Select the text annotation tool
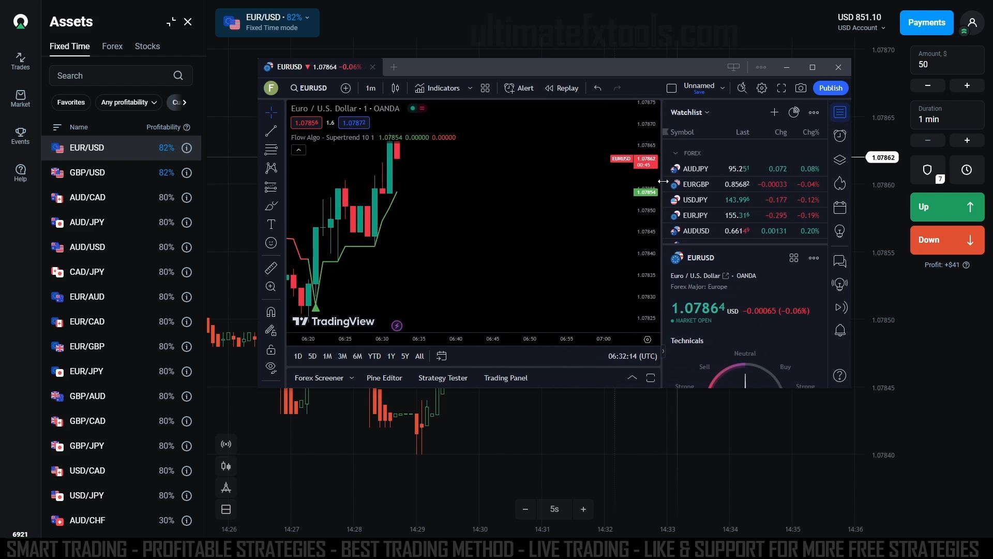Screen dimensions: 993x559 tap(271, 224)
